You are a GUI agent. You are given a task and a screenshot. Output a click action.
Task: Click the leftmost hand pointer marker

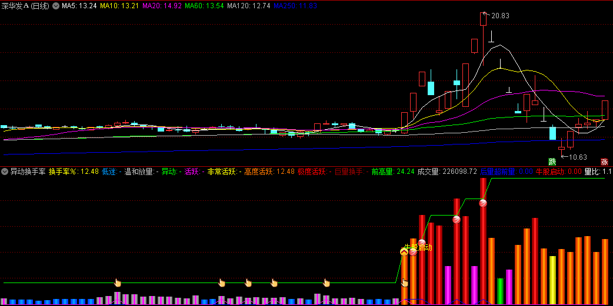(117, 283)
